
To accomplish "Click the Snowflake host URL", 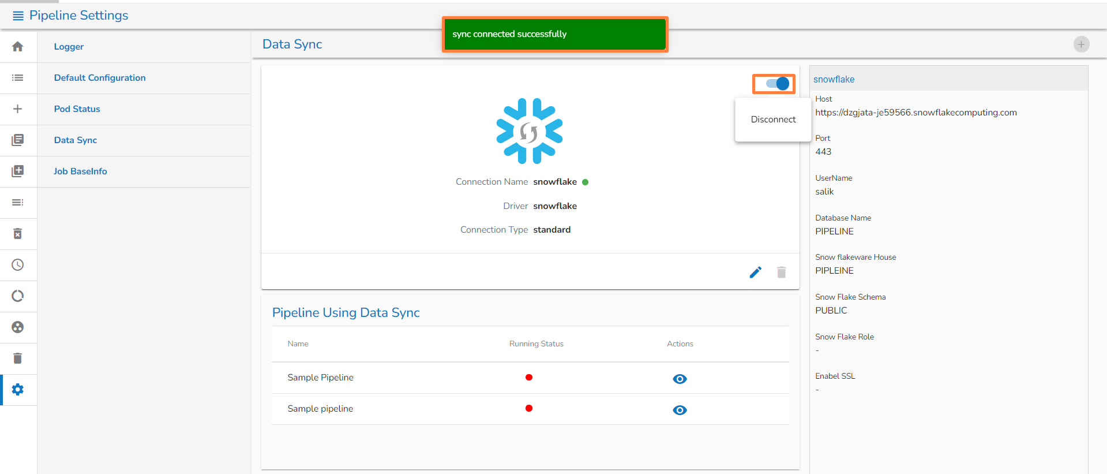I will tap(916, 113).
